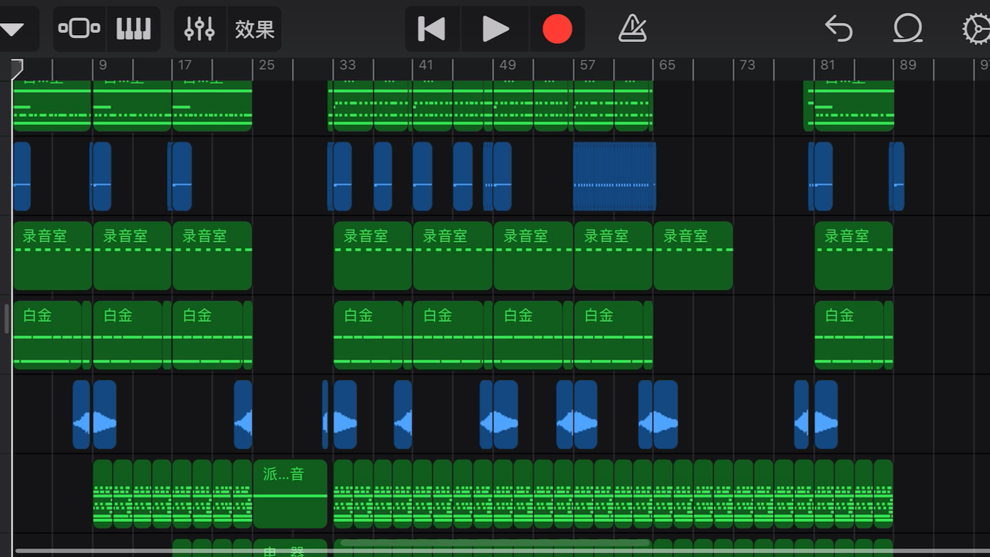Switch to the tracks view button
The height and width of the screenshot is (557, 990).
[79, 28]
